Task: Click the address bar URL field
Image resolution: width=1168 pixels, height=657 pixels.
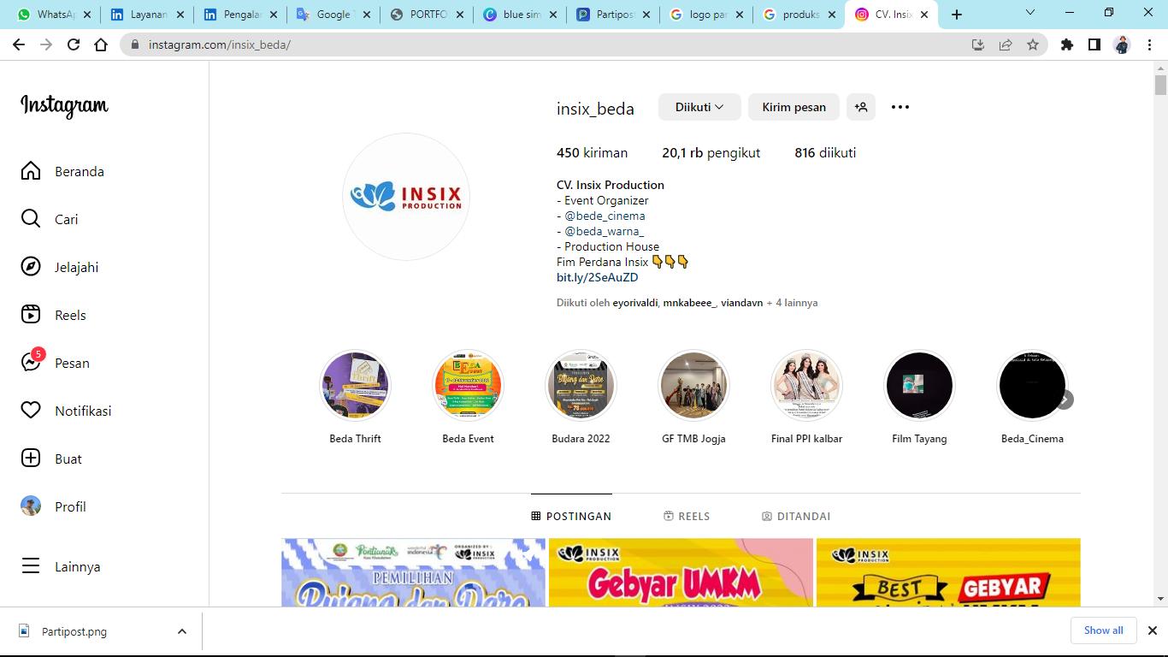Action: tap(547, 44)
